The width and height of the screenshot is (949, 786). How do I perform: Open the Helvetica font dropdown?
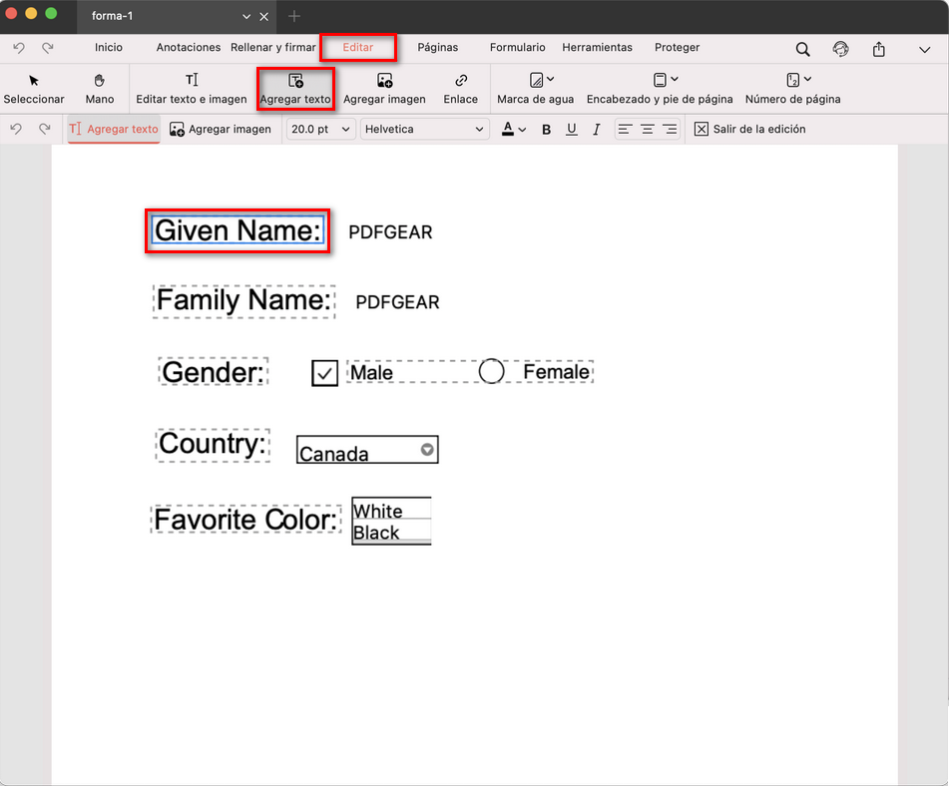(x=424, y=130)
